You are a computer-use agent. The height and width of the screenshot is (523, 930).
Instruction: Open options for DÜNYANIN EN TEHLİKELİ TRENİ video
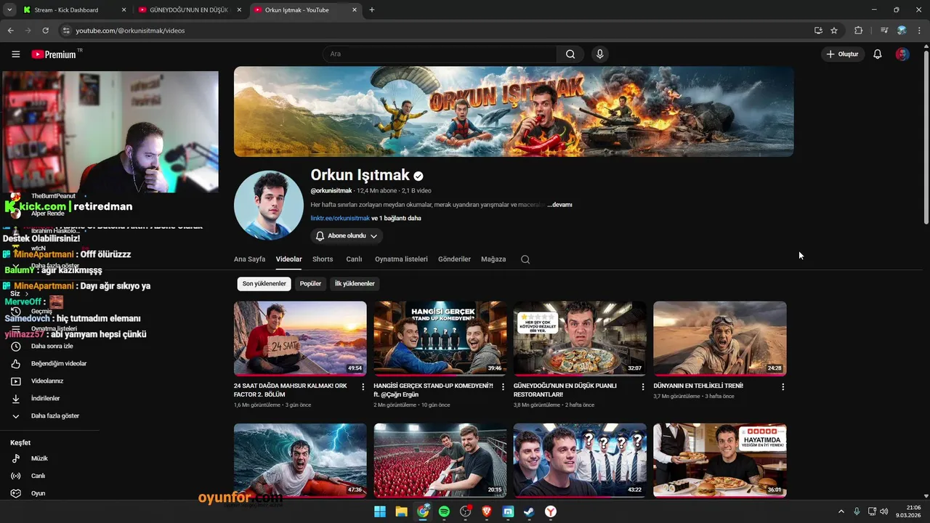pos(783,387)
